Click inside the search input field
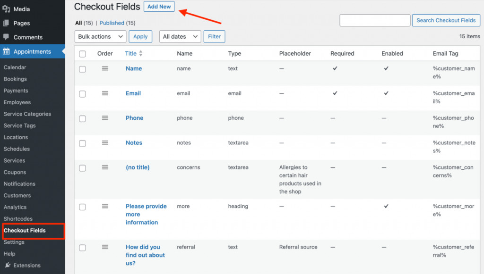 tap(375, 20)
